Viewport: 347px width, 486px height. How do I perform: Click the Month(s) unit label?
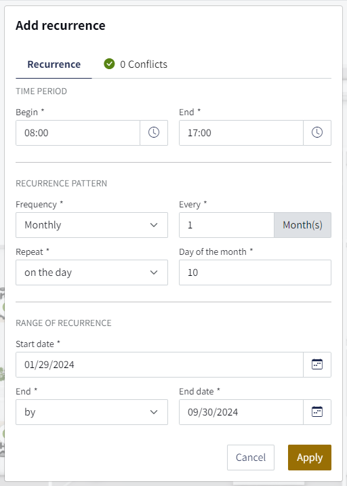click(x=303, y=225)
